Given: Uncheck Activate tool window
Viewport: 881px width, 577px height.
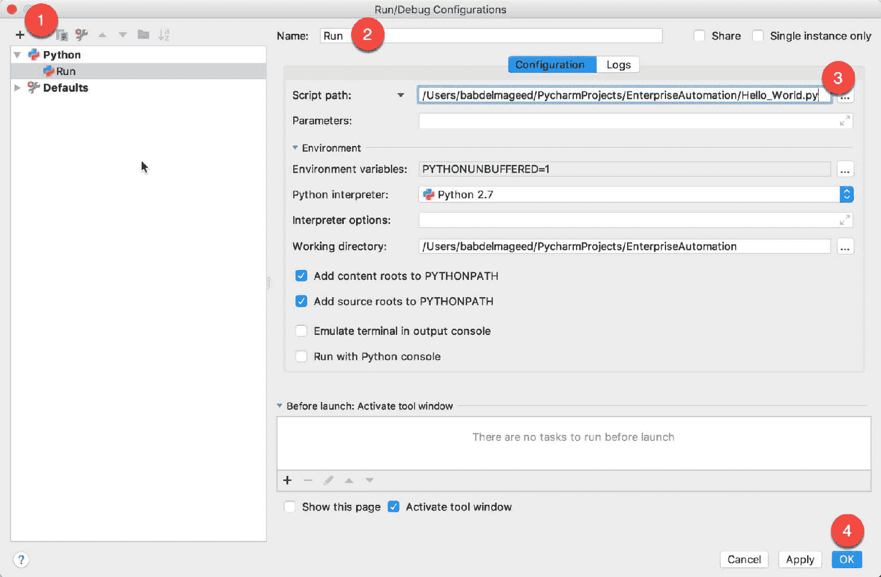Looking at the screenshot, I should coord(393,506).
